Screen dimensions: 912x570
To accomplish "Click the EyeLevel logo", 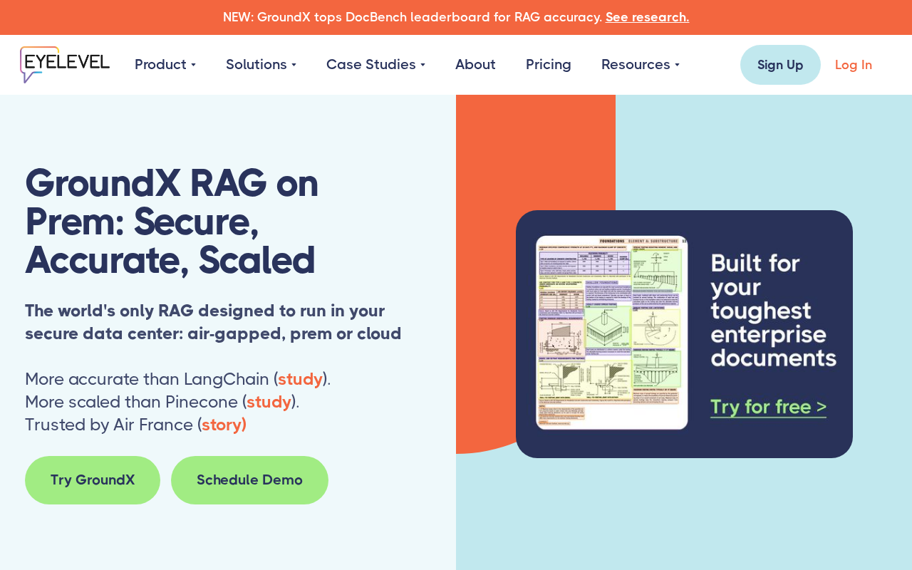I will point(65,65).
